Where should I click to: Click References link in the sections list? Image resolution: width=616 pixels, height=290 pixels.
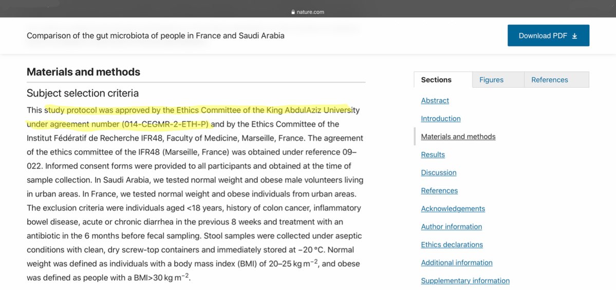[439, 190]
